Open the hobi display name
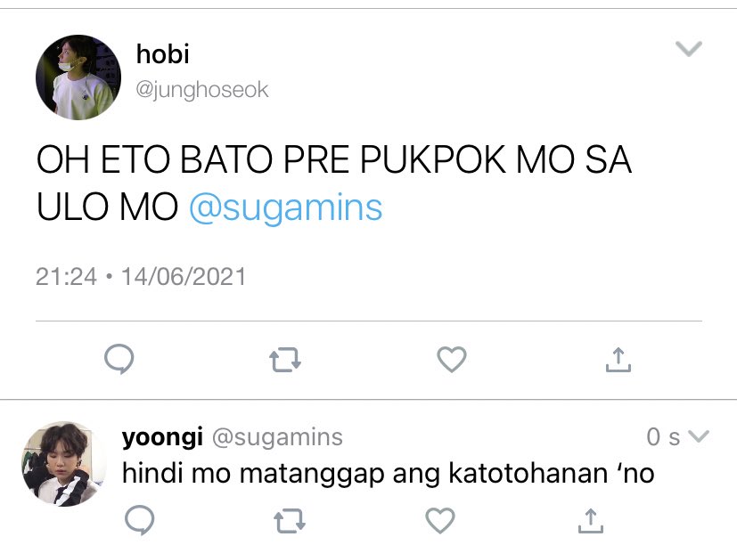Screen dimensions: 737x545 [x=162, y=53]
